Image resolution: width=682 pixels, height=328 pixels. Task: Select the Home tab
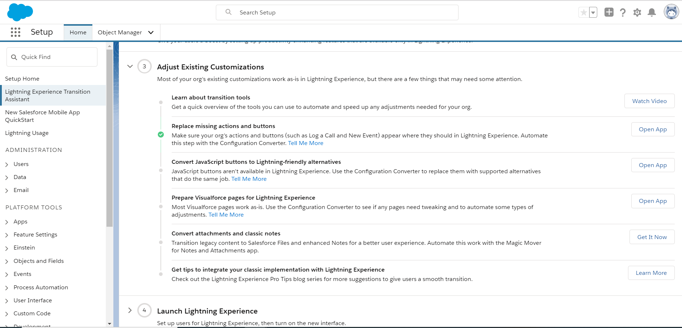(x=78, y=32)
